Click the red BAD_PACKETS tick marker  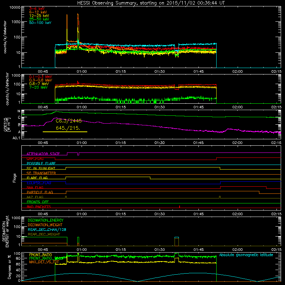[180, 207]
